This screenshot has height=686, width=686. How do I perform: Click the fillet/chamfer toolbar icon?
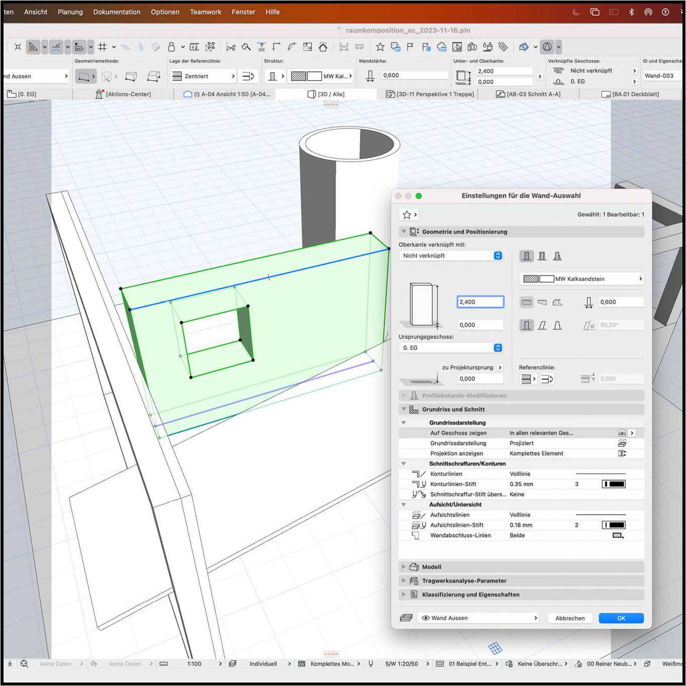coord(292,47)
